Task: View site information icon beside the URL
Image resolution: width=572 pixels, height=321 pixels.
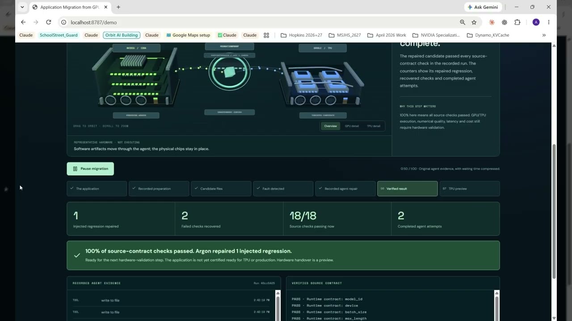Action: (x=64, y=22)
